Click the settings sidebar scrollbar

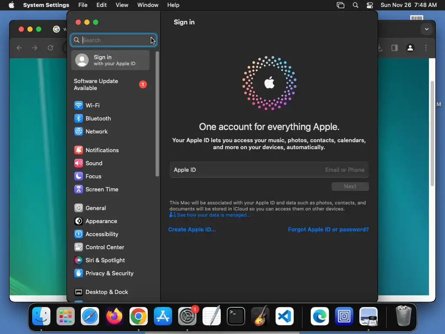pyautogui.click(x=157, y=114)
